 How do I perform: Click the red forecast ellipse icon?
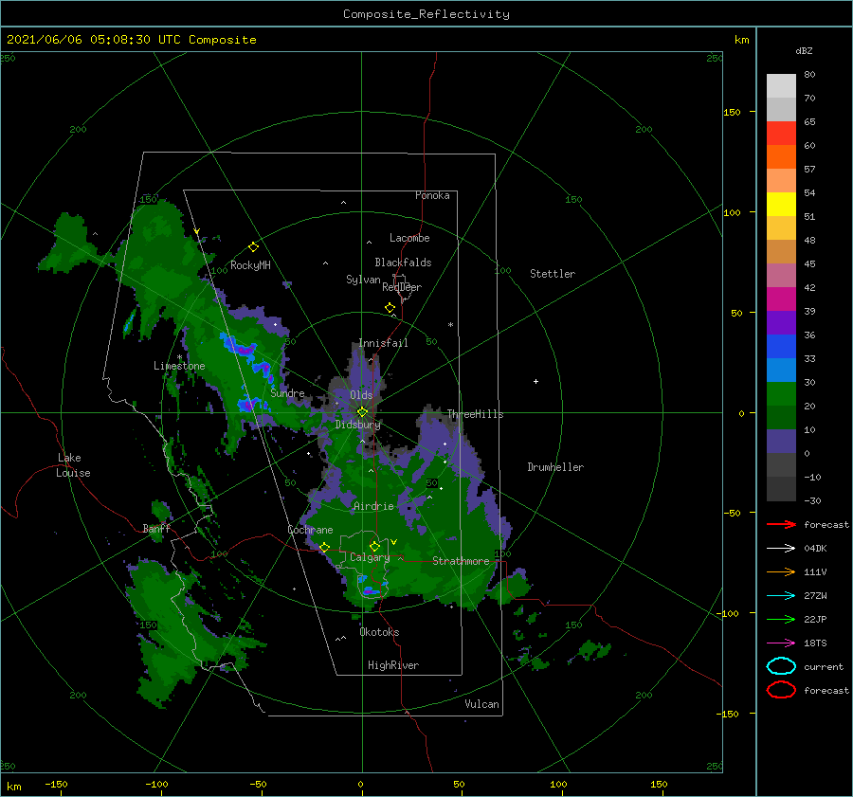pos(781,690)
